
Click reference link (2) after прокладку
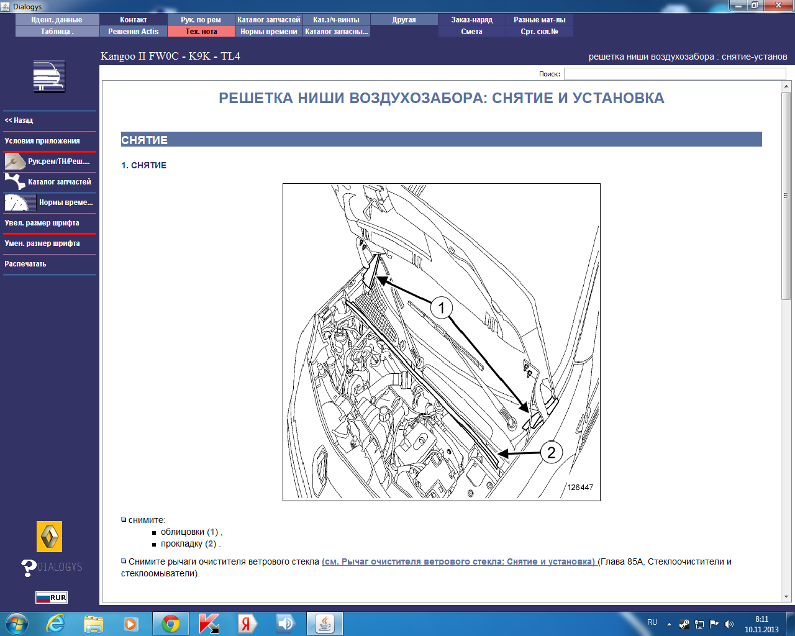click(211, 543)
